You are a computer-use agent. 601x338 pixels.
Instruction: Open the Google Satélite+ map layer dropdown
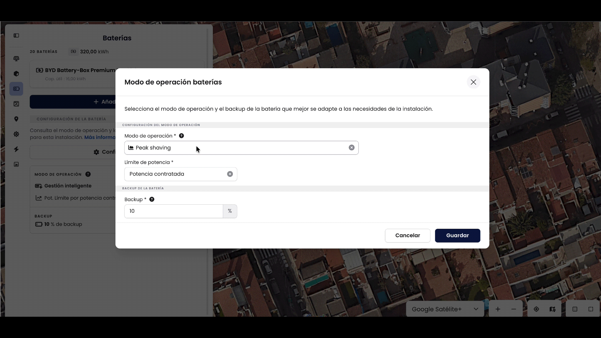[445, 309]
